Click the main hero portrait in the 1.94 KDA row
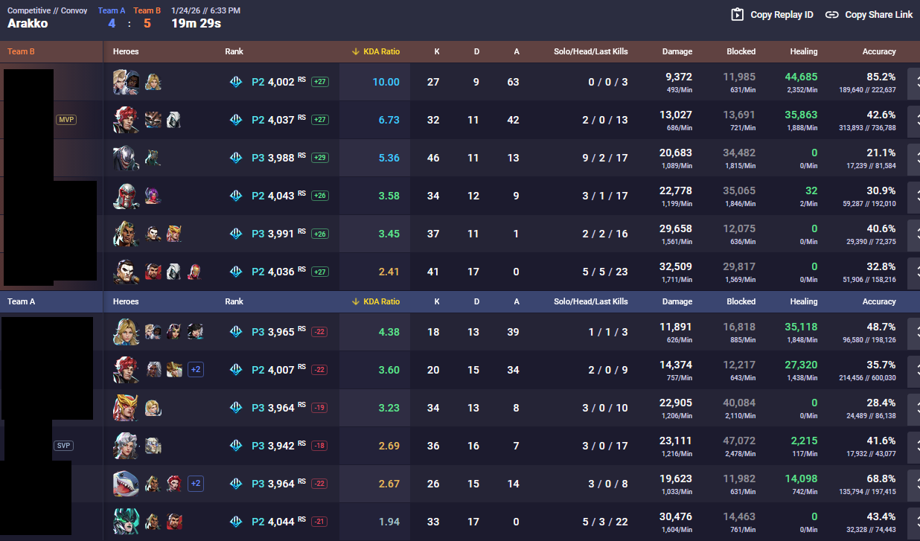The width and height of the screenshot is (920, 541). (126, 522)
